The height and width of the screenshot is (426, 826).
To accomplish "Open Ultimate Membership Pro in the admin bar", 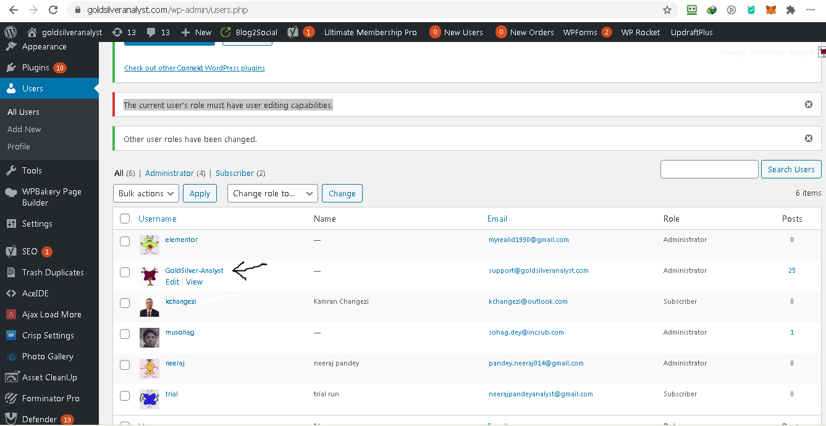I will click(x=371, y=32).
